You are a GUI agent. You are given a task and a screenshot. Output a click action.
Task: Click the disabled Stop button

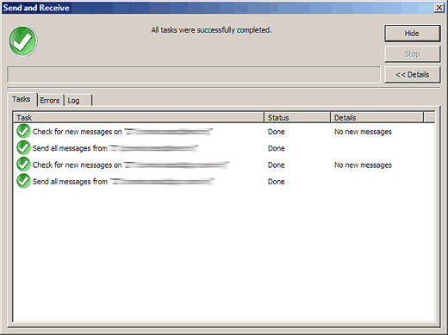click(x=412, y=54)
